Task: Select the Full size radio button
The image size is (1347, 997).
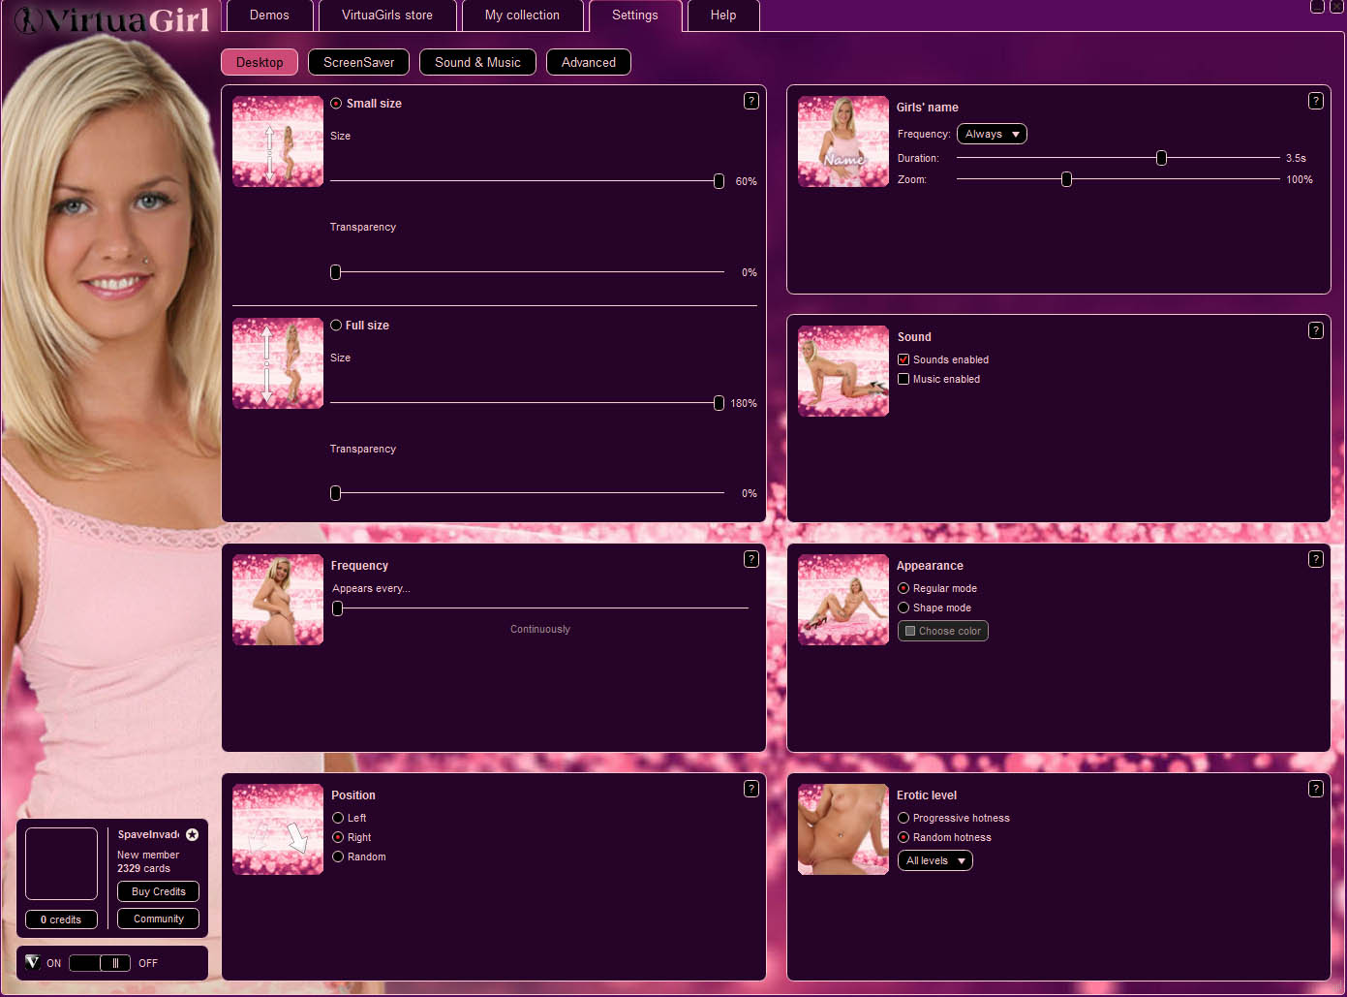Action: (336, 326)
